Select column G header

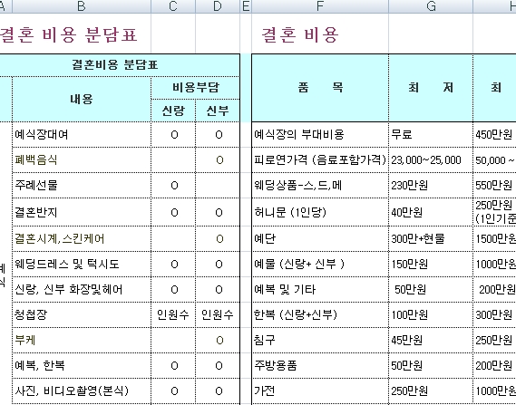[431, 6]
